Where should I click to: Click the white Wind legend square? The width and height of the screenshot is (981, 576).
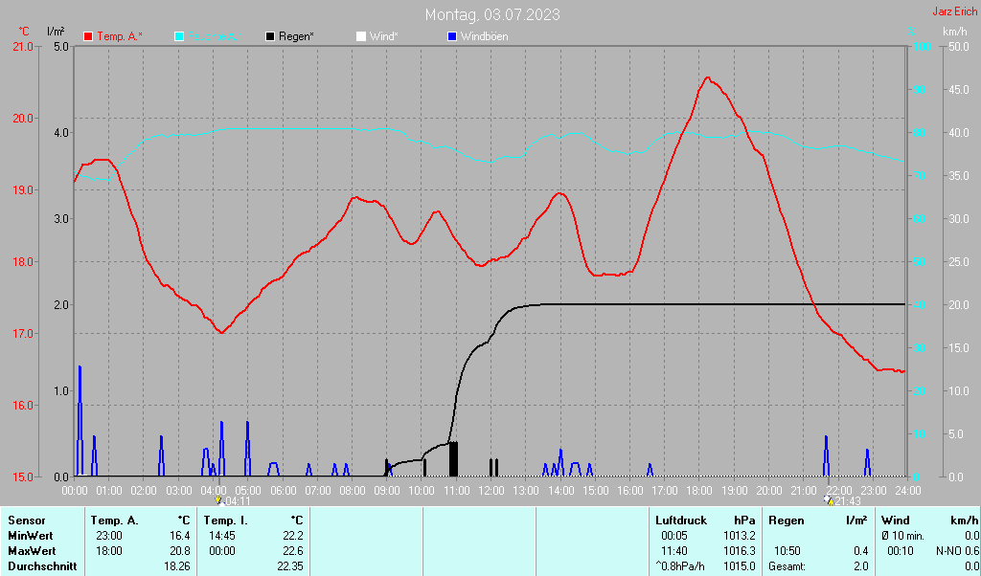361,36
